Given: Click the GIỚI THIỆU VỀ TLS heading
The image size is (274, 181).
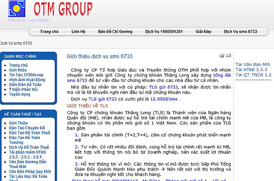Looking at the screenshot, I should click(x=87, y=106).
